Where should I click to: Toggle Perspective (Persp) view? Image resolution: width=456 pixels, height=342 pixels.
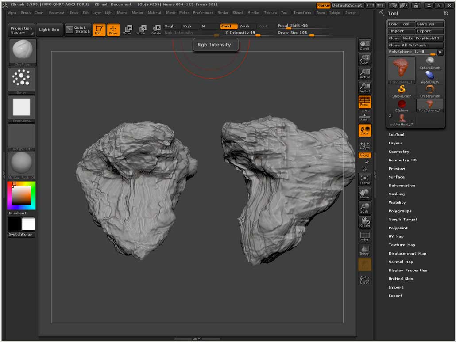[364, 102]
